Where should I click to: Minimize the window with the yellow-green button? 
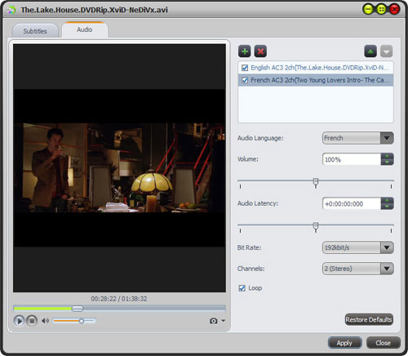pos(368,10)
